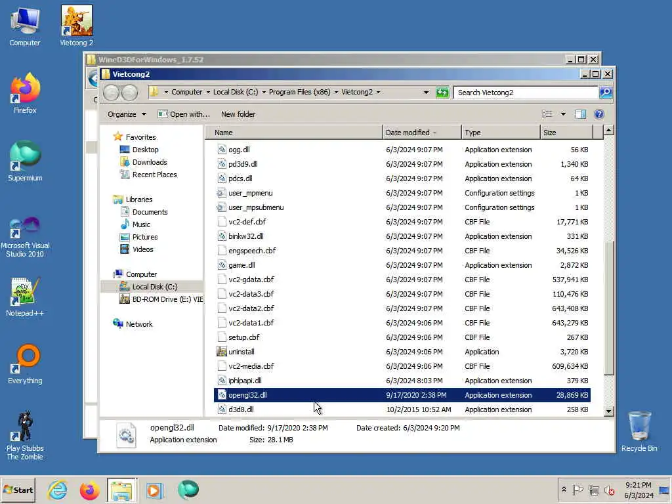This screenshot has width=672, height=504.
Task: Expand the Local Disk (C:) breadcrumb arrow
Action: click(264, 92)
